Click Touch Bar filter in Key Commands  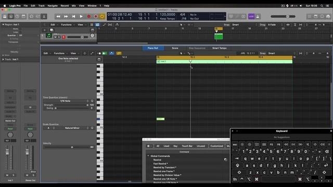click(x=187, y=146)
